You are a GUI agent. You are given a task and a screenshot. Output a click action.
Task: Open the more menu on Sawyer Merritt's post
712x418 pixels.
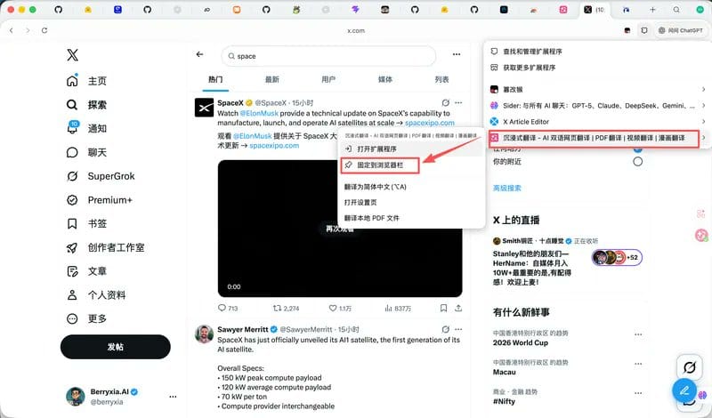coord(458,329)
